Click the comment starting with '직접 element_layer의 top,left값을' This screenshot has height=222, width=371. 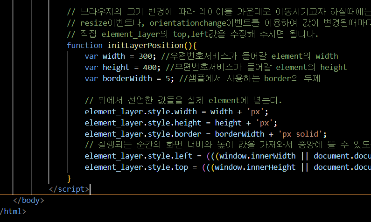[193, 34]
